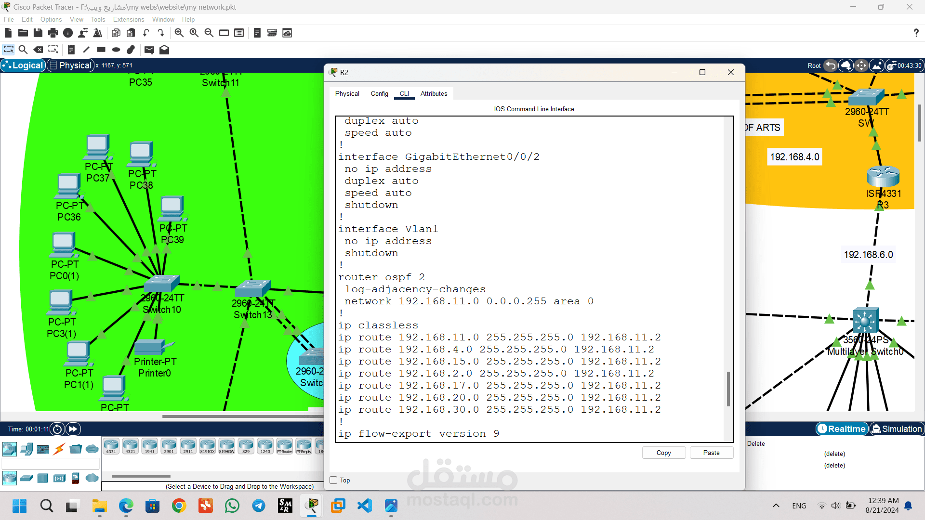Click the CLI vertical scrollbar thumb

(x=728, y=389)
